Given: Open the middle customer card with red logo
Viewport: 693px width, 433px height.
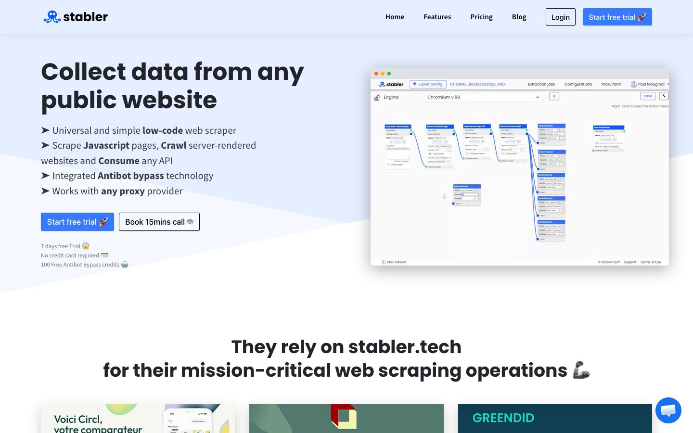Looking at the screenshot, I should (x=346, y=419).
